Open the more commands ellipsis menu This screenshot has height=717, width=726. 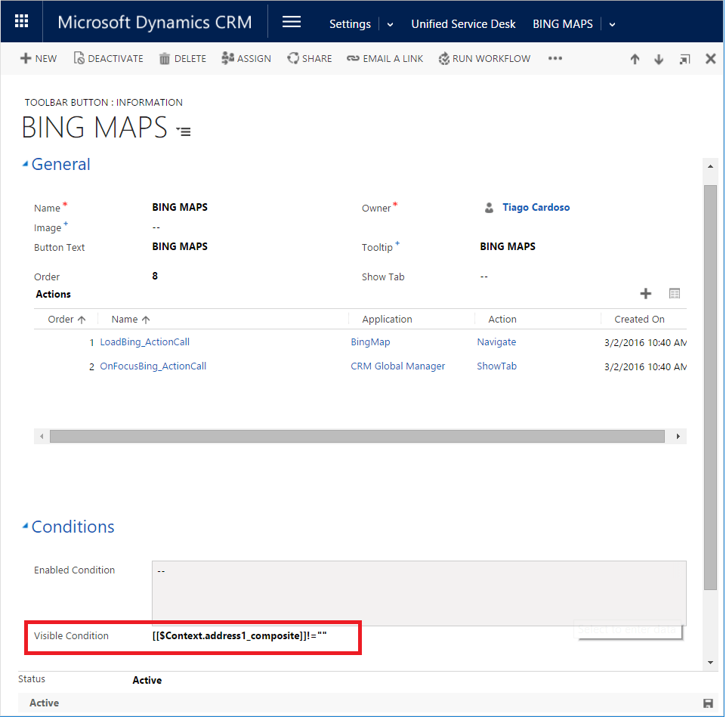tap(555, 58)
